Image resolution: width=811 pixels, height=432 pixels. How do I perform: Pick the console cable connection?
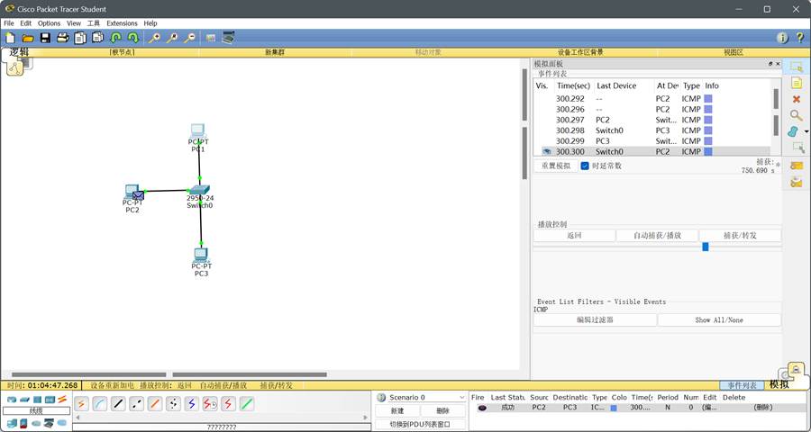[100, 404]
